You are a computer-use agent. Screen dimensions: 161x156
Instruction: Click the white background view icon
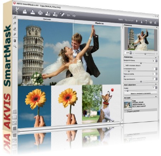pyautogui.click(x=15, y=117)
